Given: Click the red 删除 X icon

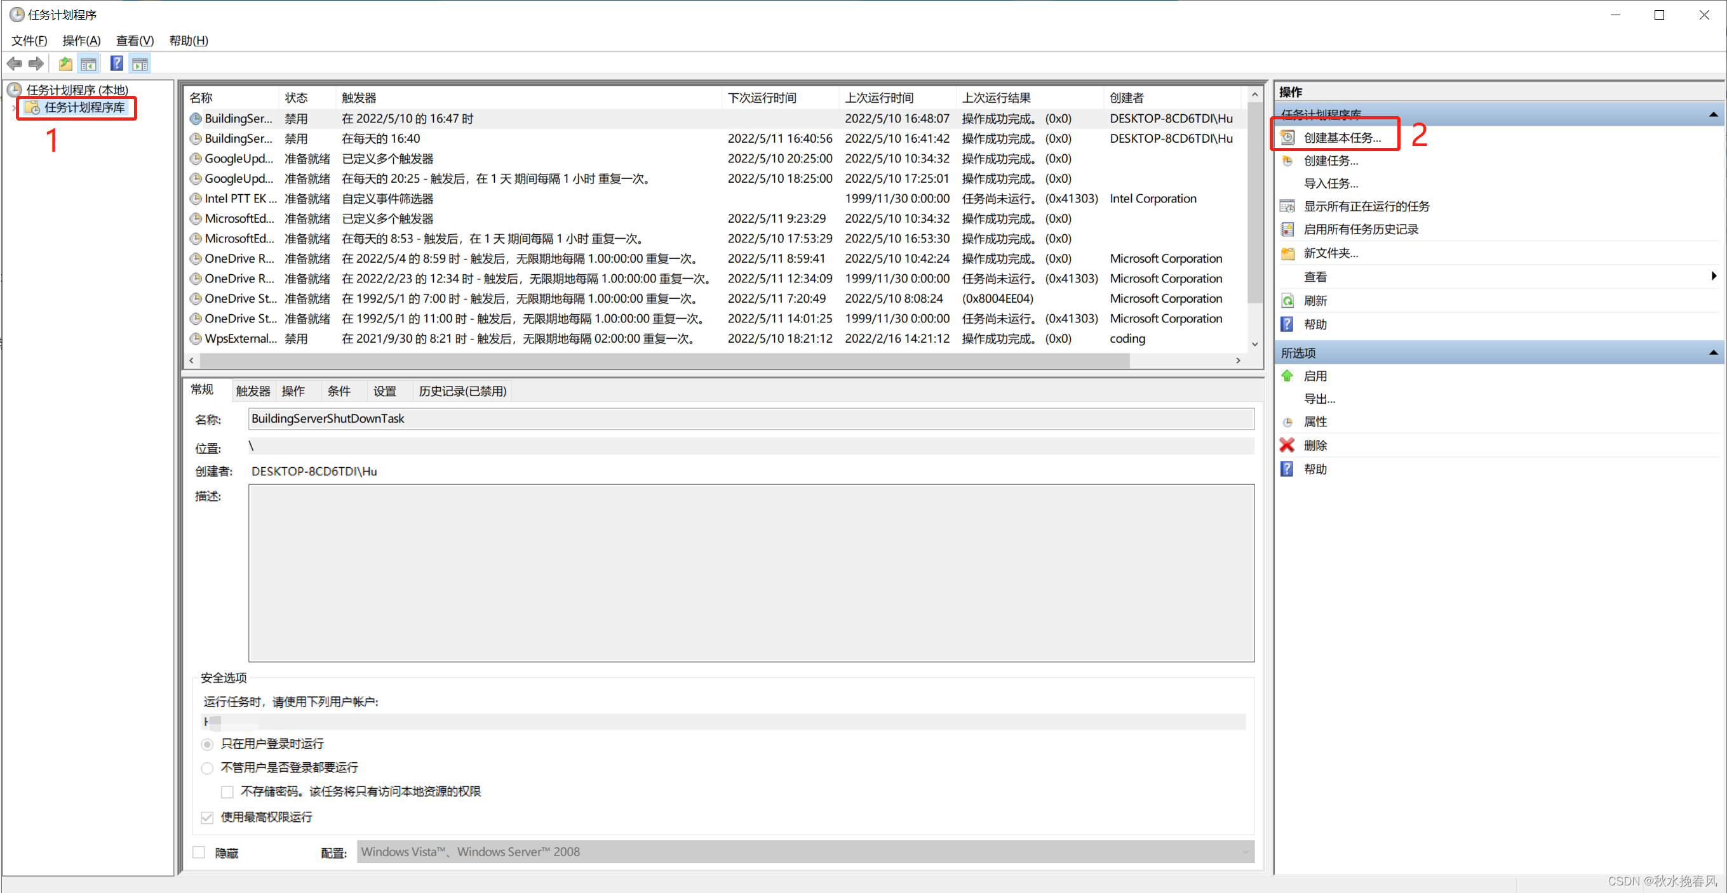Looking at the screenshot, I should pos(1287,446).
